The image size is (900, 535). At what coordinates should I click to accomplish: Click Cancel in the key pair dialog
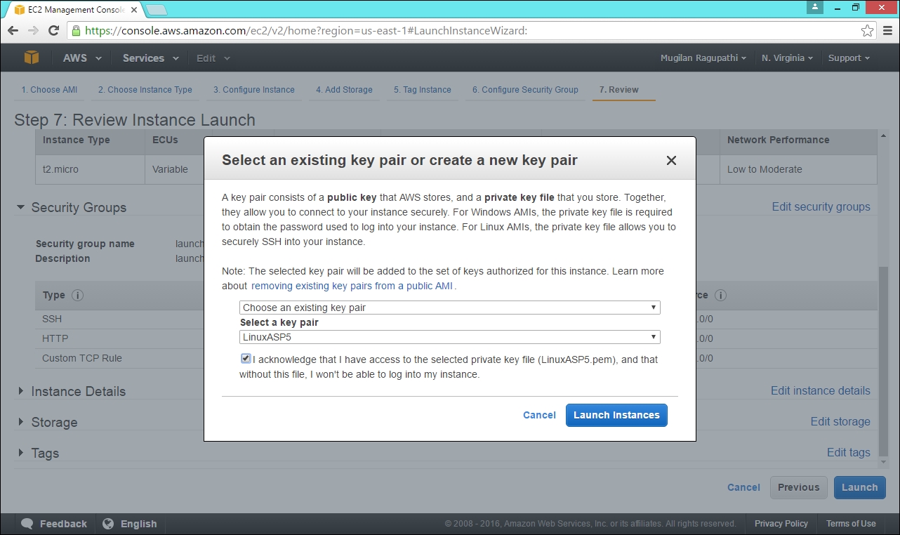(x=539, y=415)
